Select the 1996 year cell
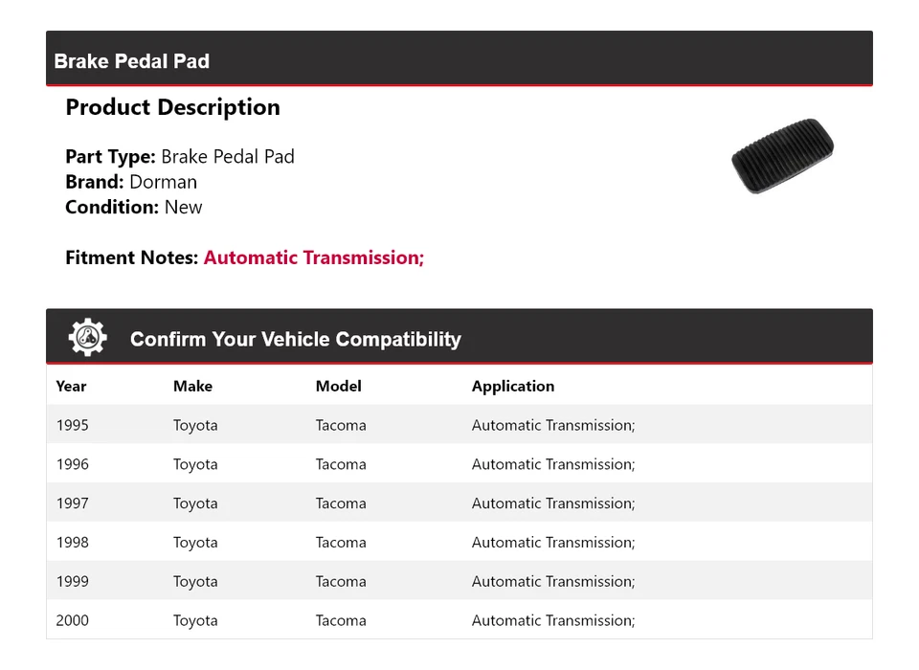This screenshot has height=670, width=919. click(72, 465)
